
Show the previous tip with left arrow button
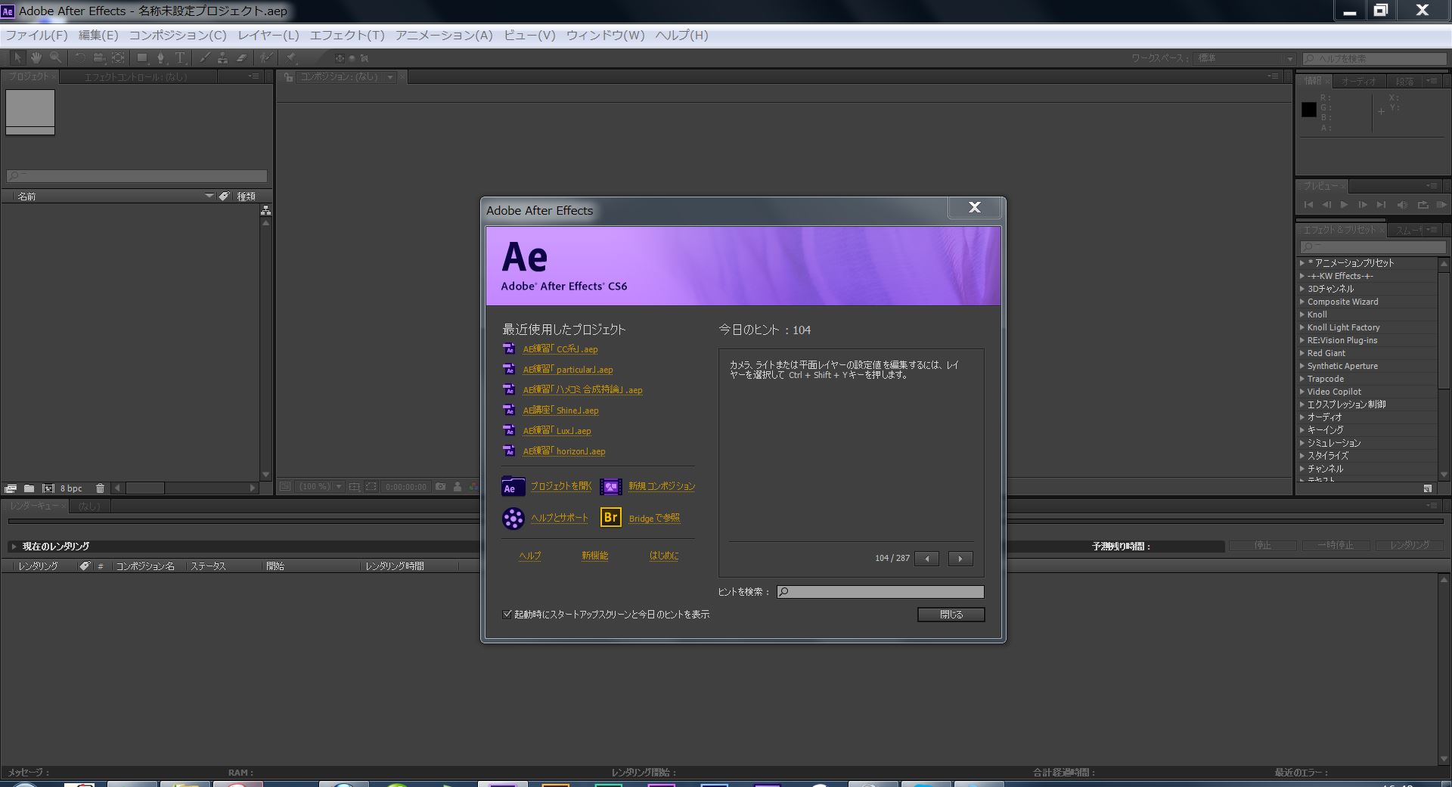[x=927, y=559]
